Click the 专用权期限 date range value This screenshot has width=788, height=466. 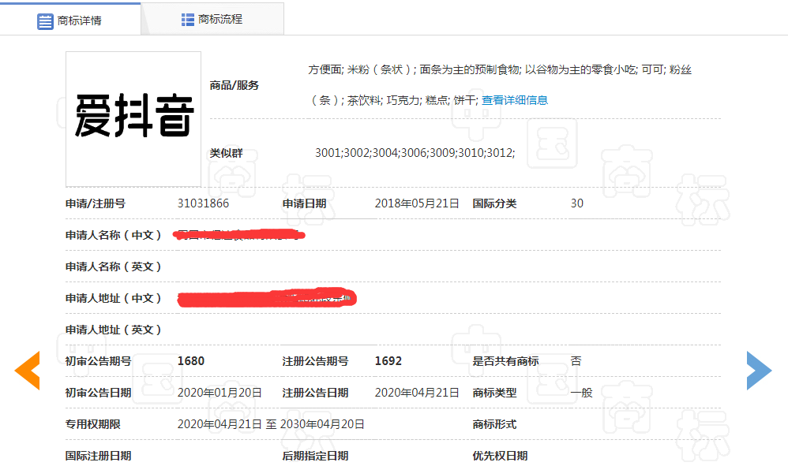[271, 424]
